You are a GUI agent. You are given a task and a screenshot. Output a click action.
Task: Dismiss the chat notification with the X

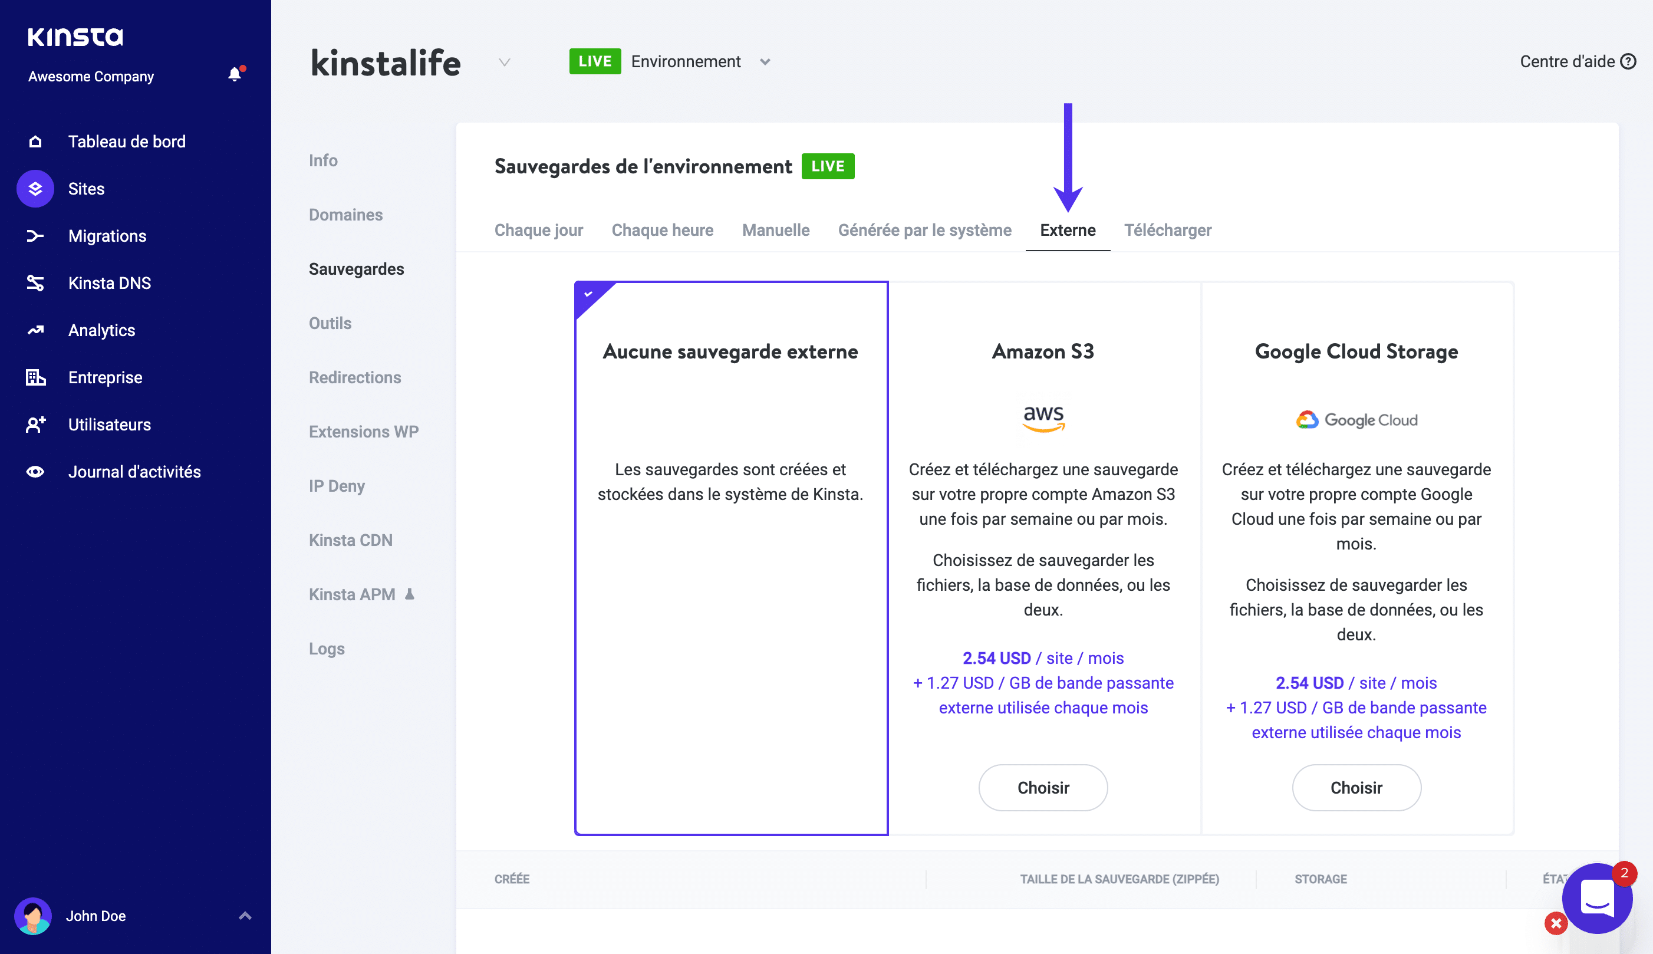tap(1556, 923)
